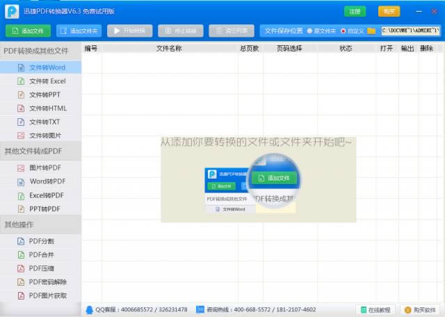The width and height of the screenshot is (445, 317).
Task: Click the app logo in title bar
Action: [x=12, y=12]
